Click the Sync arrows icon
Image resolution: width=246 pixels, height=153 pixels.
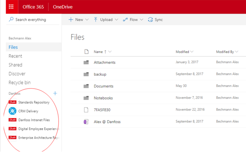point(150,20)
